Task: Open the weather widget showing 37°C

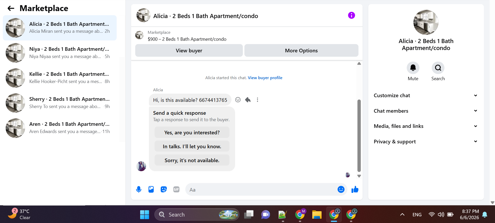Action: point(19,214)
